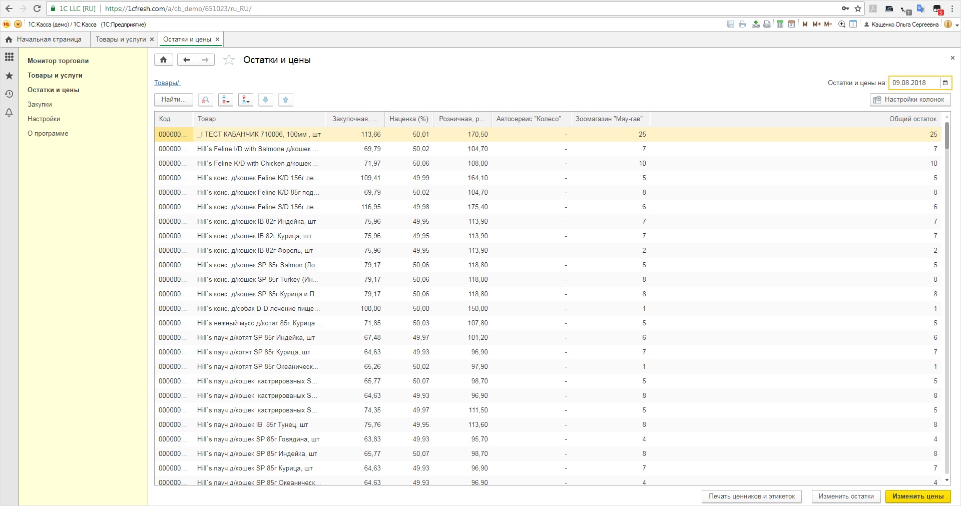Click the Код column header

174,119
